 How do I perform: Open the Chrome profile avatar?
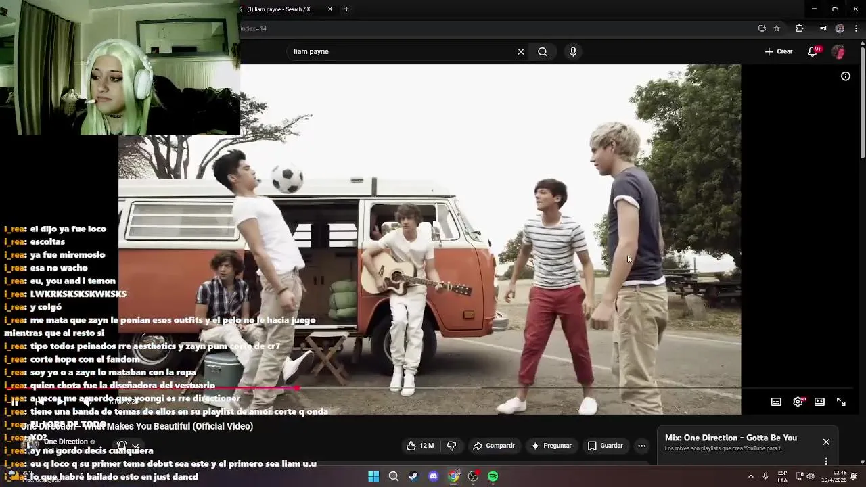(840, 28)
